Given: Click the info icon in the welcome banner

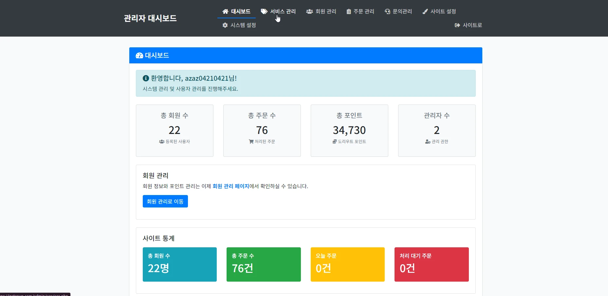Looking at the screenshot, I should 145,78.
